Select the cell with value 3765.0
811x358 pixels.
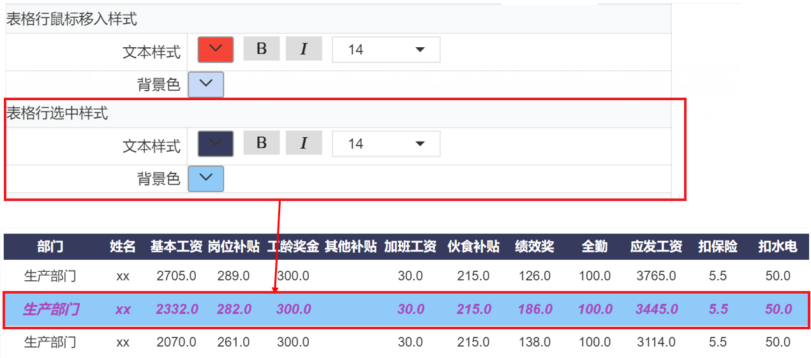pos(657,276)
